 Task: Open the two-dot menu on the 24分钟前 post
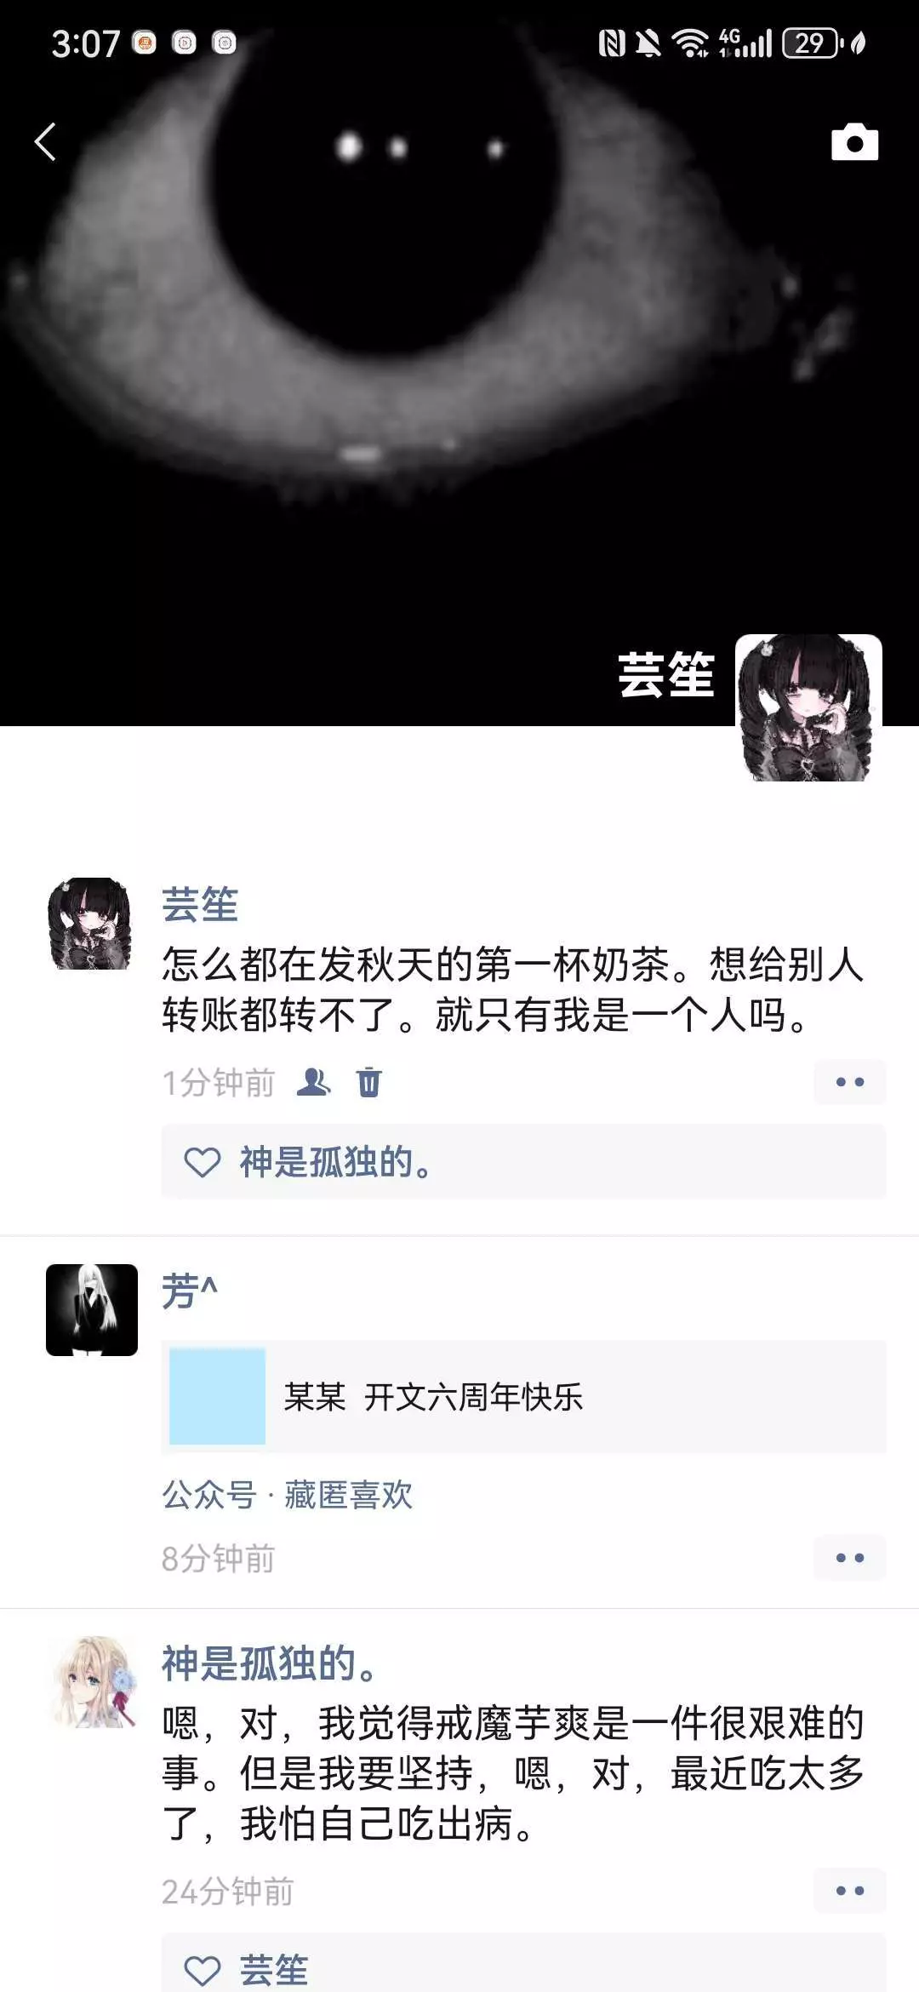point(849,1891)
